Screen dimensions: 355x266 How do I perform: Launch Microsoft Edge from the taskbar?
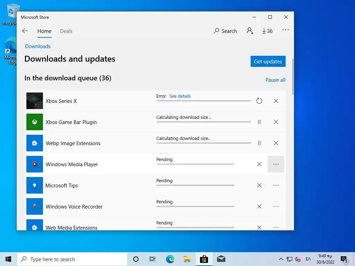point(170,259)
